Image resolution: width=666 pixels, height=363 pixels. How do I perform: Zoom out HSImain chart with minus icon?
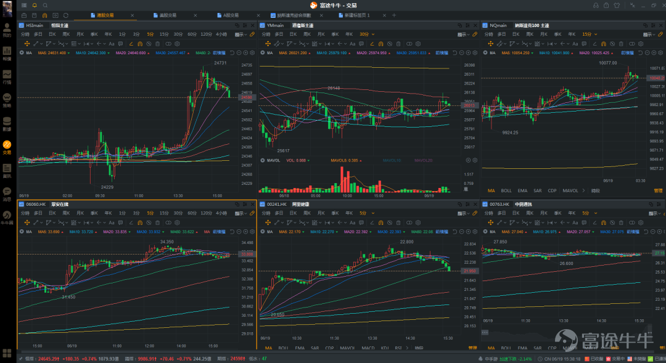click(239, 53)
